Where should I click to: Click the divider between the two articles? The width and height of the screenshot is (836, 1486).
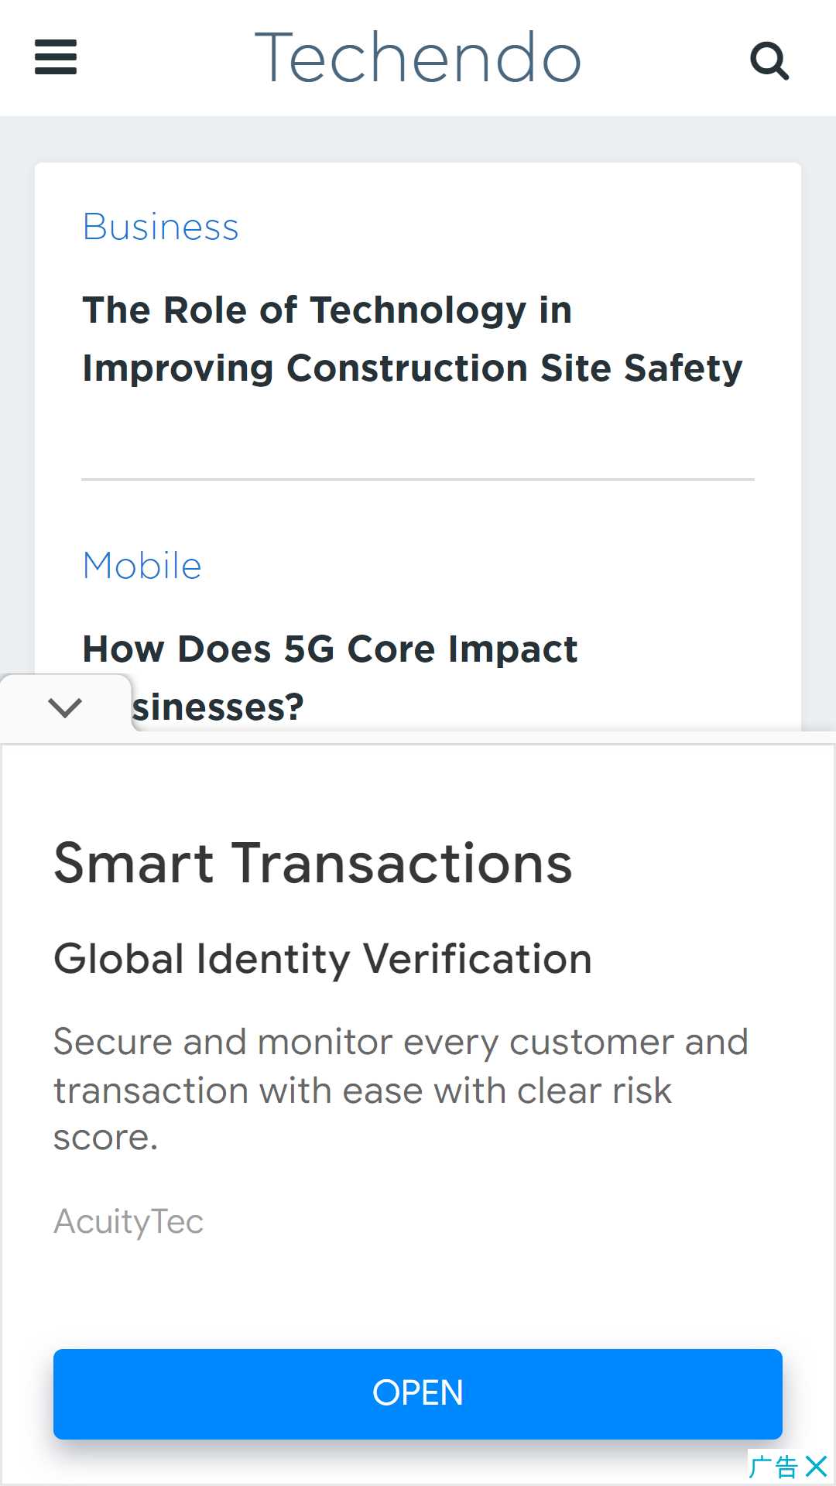pos(418,479)
